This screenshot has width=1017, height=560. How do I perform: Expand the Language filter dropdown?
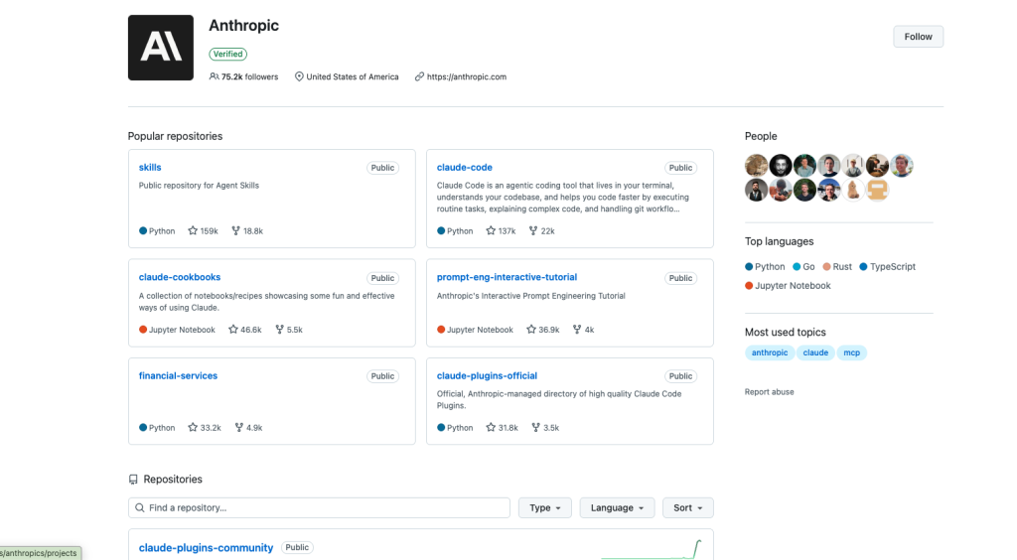(x=617, y=507)
